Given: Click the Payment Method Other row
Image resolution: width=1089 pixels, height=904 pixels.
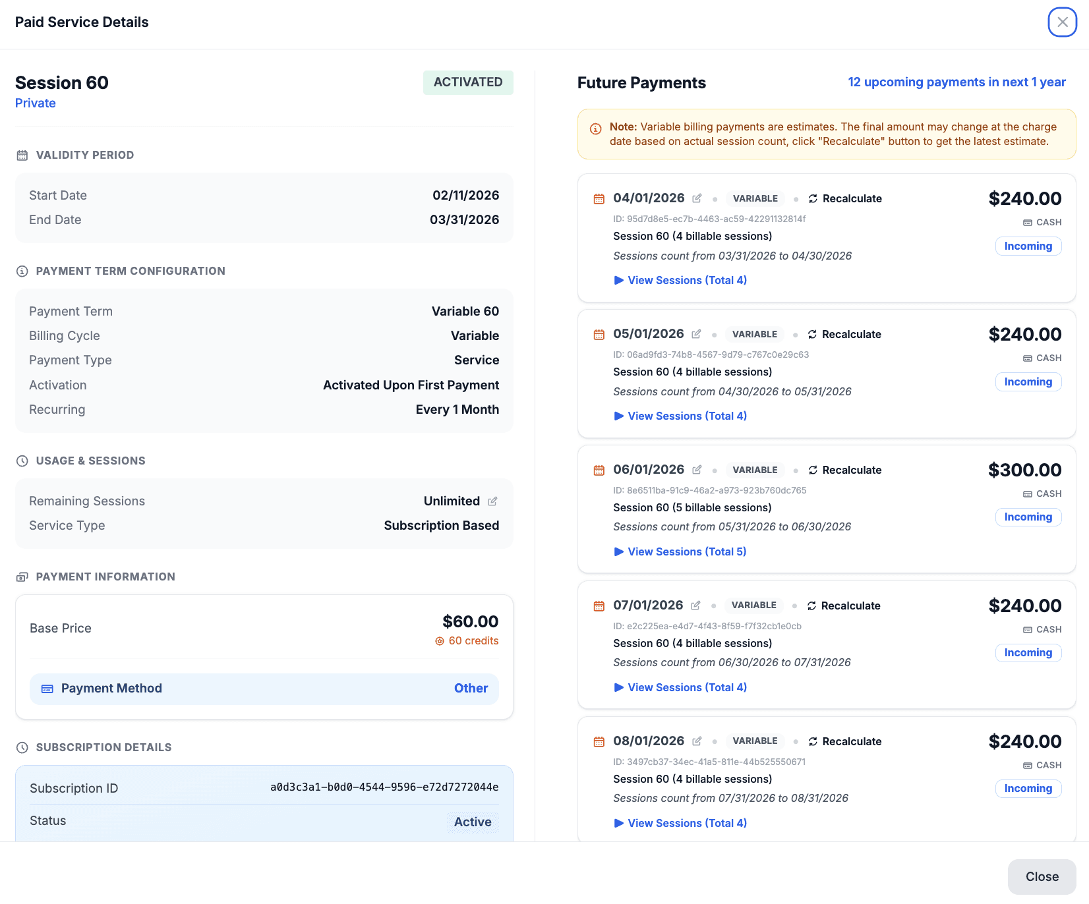Looking at the screenshot, I should tap(264, 689).
